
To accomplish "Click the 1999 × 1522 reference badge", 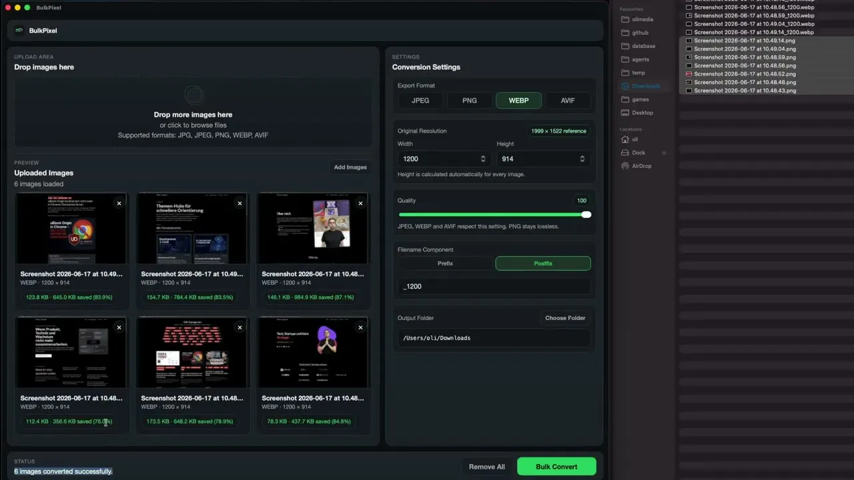I will pos(558,131).
